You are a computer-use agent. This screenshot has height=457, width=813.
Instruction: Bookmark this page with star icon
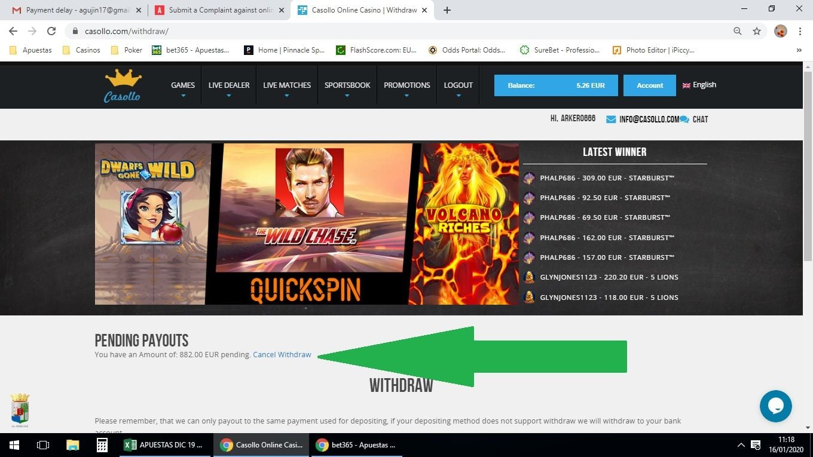[757, 31]
